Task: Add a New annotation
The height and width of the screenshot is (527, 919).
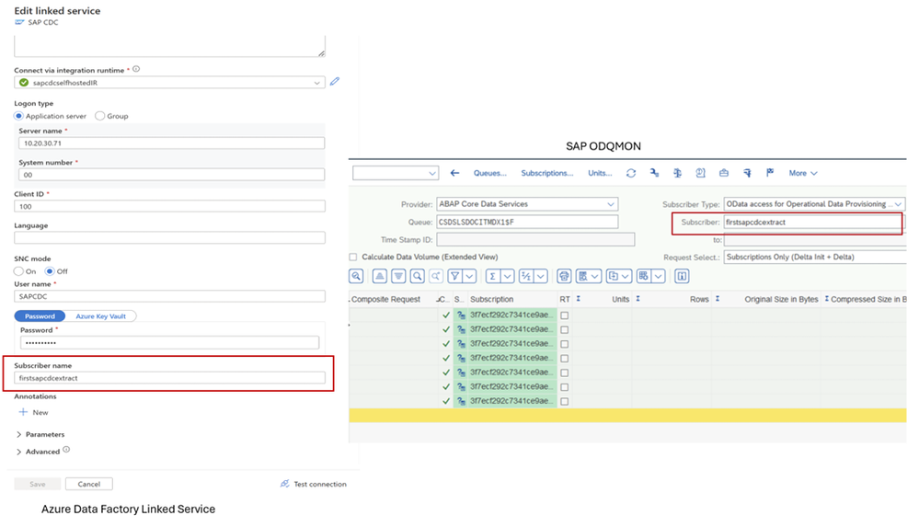Action: 33,412
